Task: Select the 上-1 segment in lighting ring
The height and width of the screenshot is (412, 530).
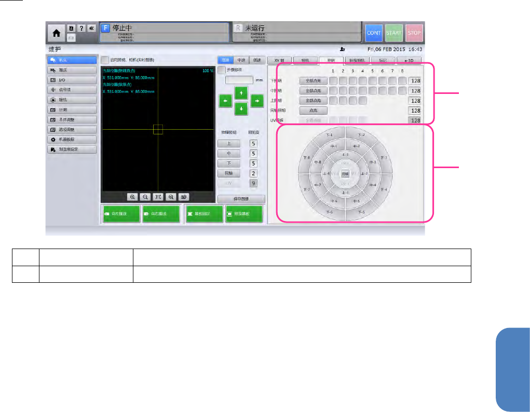Action: click(x=345, y=155)
